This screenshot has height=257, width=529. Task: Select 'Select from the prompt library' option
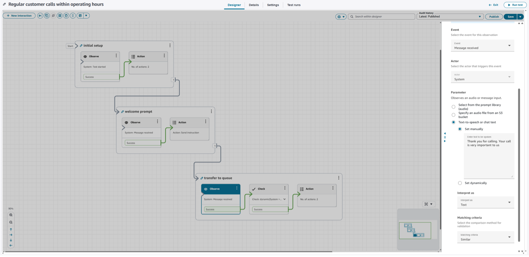(x=454, y=107)
